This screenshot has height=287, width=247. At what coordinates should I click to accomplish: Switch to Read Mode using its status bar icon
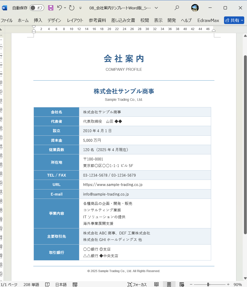click(156, 284)
